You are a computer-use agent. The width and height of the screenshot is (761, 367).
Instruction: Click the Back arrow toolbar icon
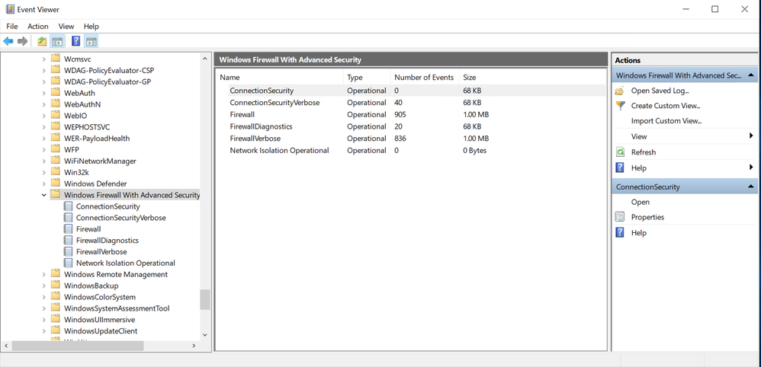(x=8, y=42)
